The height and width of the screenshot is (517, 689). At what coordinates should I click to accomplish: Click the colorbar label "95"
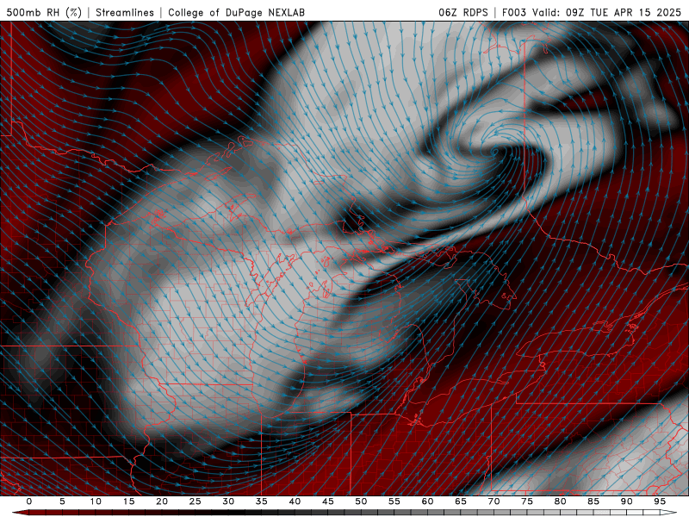click(660, 501)
